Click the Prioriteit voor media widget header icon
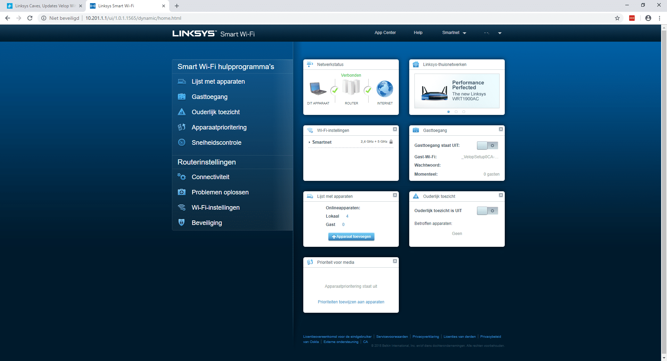 tap(310, 262)
